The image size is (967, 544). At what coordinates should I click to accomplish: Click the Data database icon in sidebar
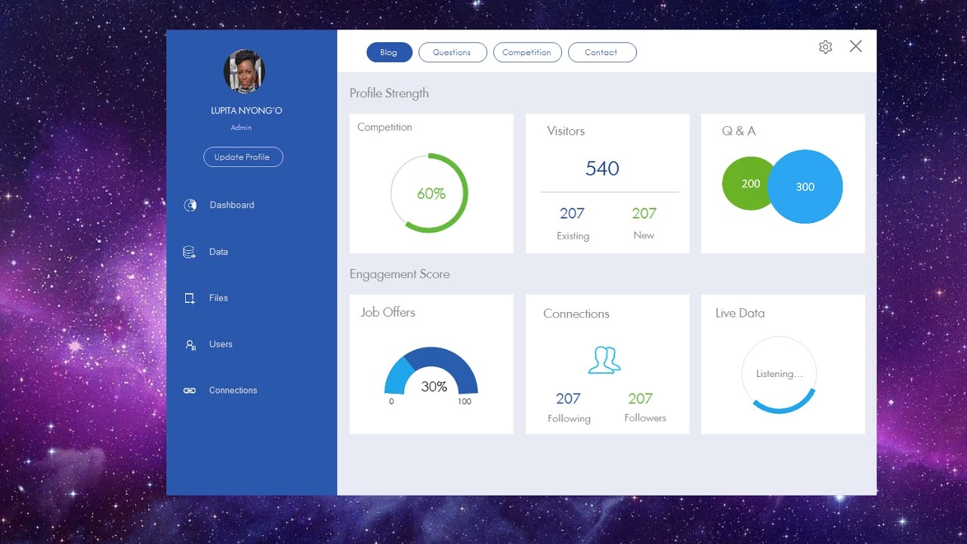(190, 252)
